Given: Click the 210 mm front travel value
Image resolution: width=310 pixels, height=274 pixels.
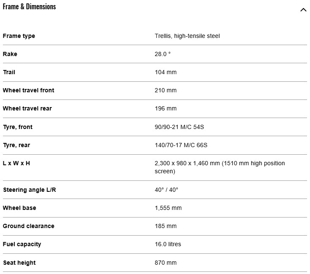Looking at the screenshot, I should (x=166, y=90).
